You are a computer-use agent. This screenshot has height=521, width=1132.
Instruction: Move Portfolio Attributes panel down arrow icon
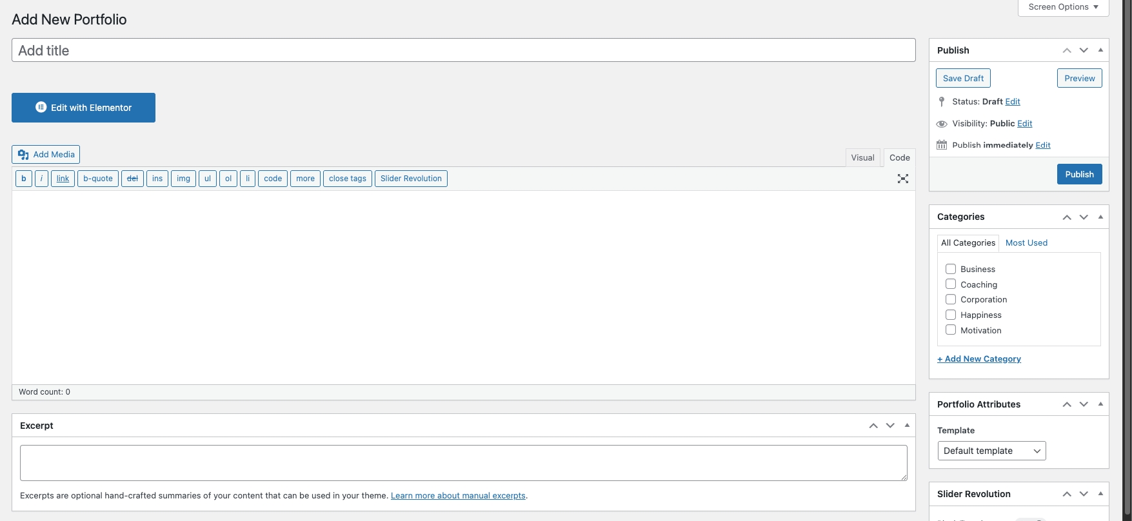tap(1084, 404)
